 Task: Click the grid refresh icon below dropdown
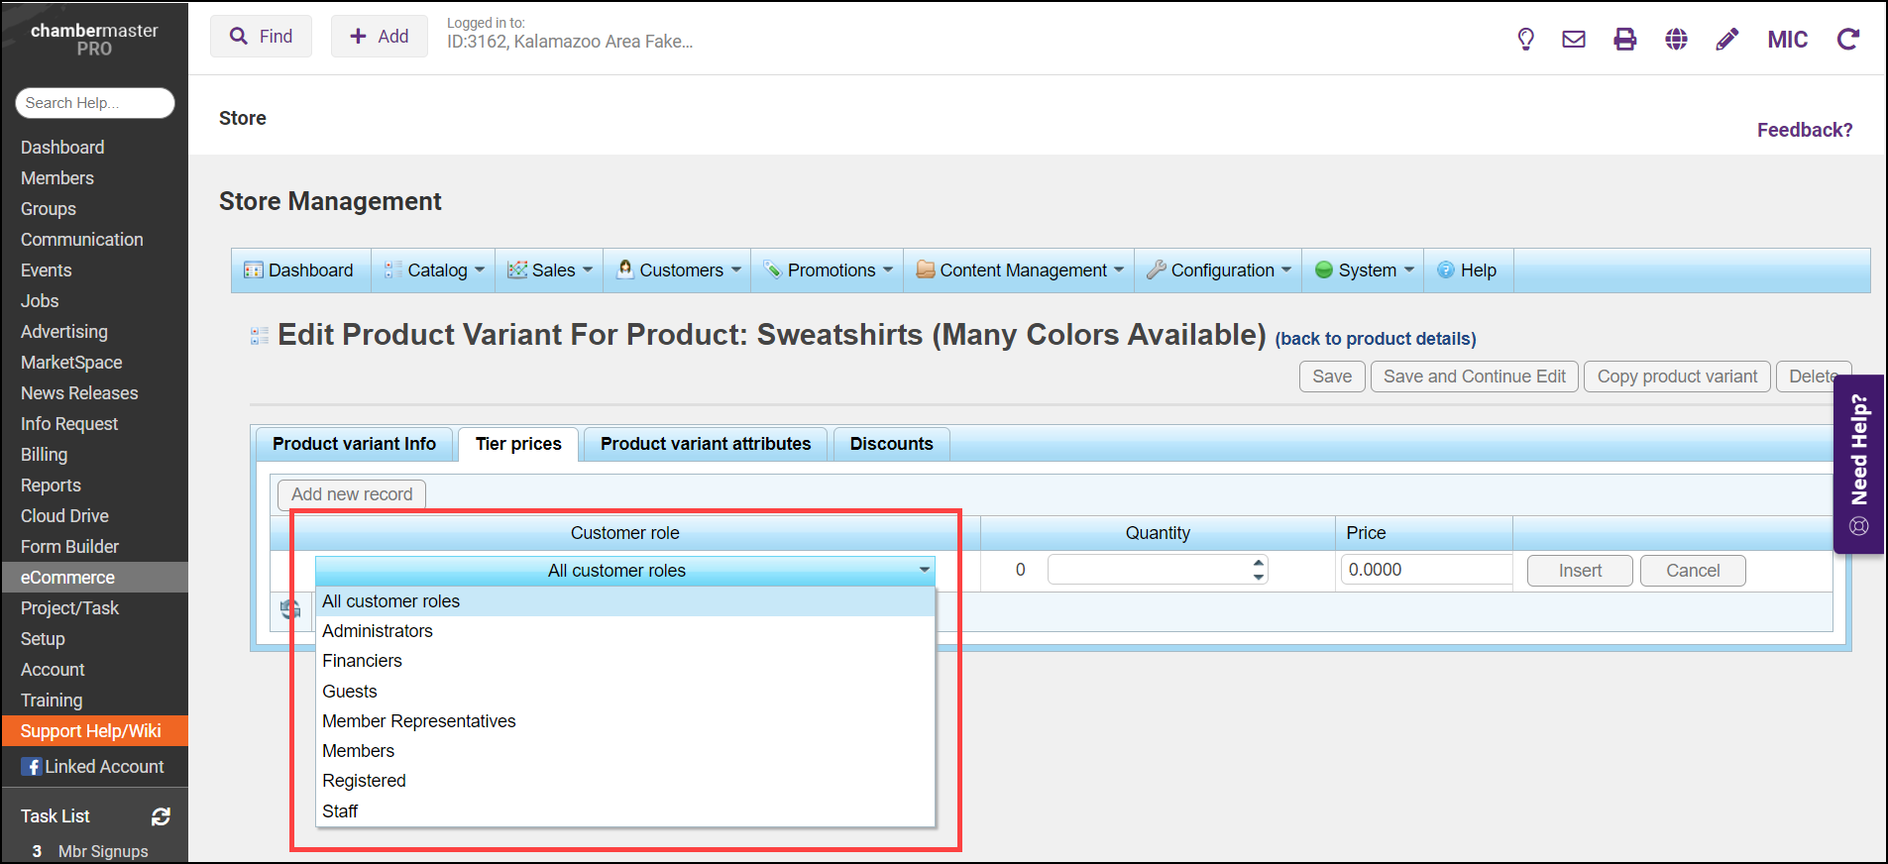pos(290,610)
